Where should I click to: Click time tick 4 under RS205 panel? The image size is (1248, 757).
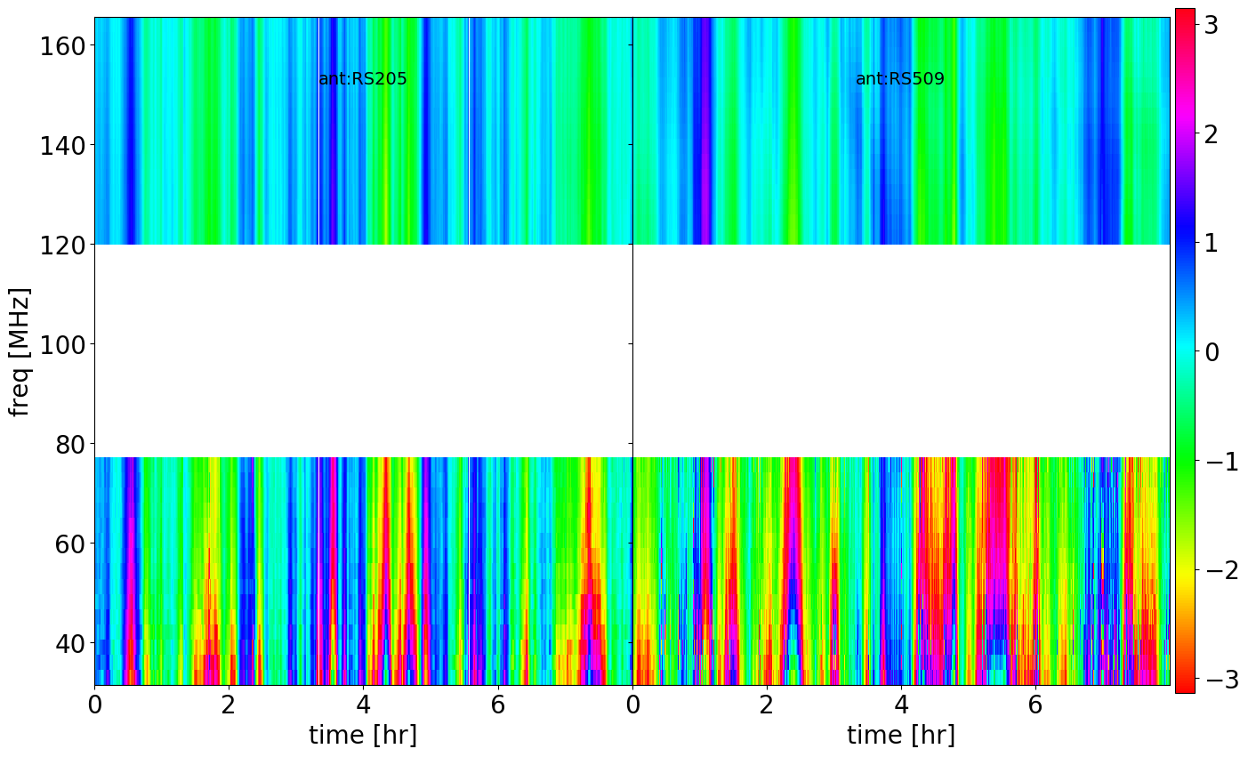pos(363,704)
